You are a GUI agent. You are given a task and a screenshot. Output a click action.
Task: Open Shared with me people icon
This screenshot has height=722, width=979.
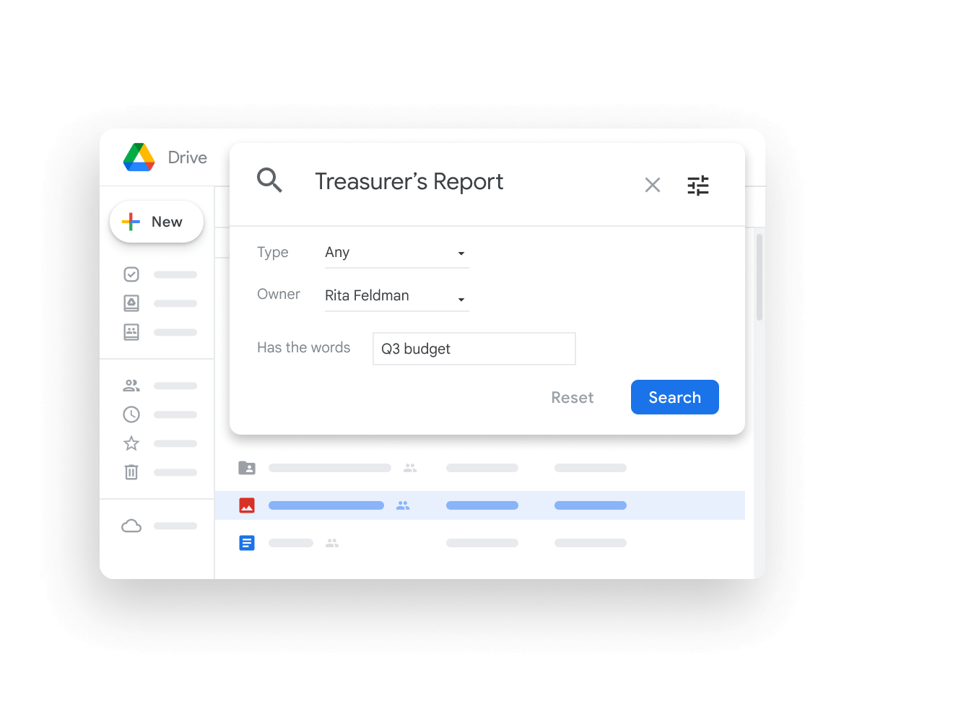tap(131, 386)
